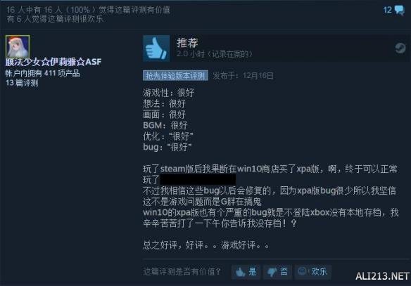Click the 这篇评测是否有价值? prompt text
Viewport: 411px width, 286px height.
click(x=182, y=272)
